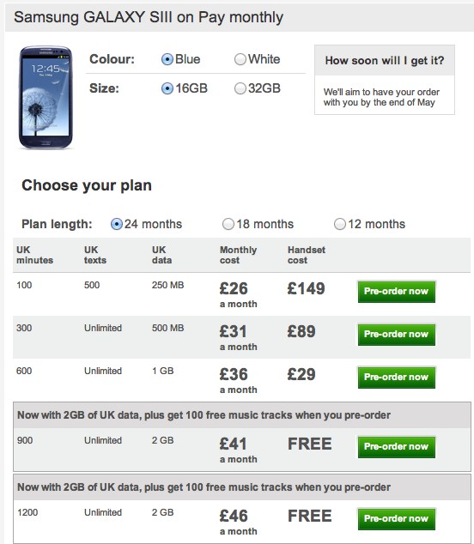Select the 16GB size option
The width and height of the screenshot is (474, 544).
[167, 88]
